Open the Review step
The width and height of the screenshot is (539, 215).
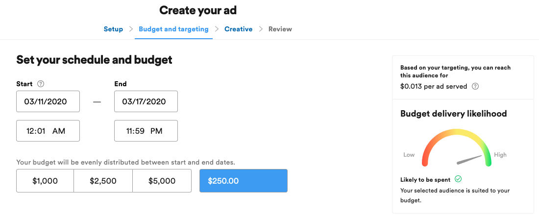[x=280, y=29]
